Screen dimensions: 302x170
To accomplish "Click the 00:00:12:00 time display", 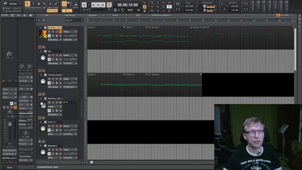I will [128, 5].
